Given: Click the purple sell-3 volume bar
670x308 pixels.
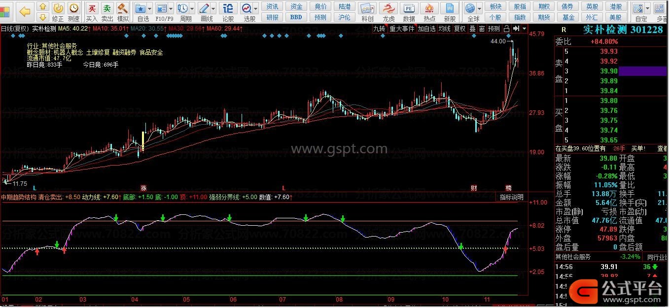Looking at the screenshot, I should [643, 71].
